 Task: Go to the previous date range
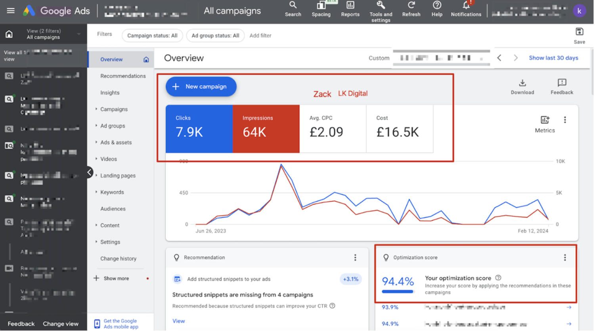[x=499, y=58]
